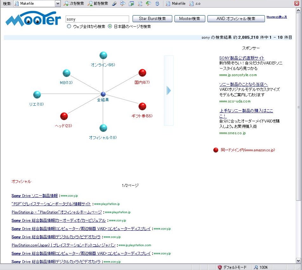Image resolution: width=302 pixels, height=270 pixels.
Task: Click the Mooter logo
Action: (33, 20)
